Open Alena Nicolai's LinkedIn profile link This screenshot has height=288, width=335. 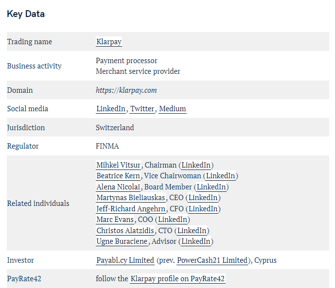click(x=211, y=187)
